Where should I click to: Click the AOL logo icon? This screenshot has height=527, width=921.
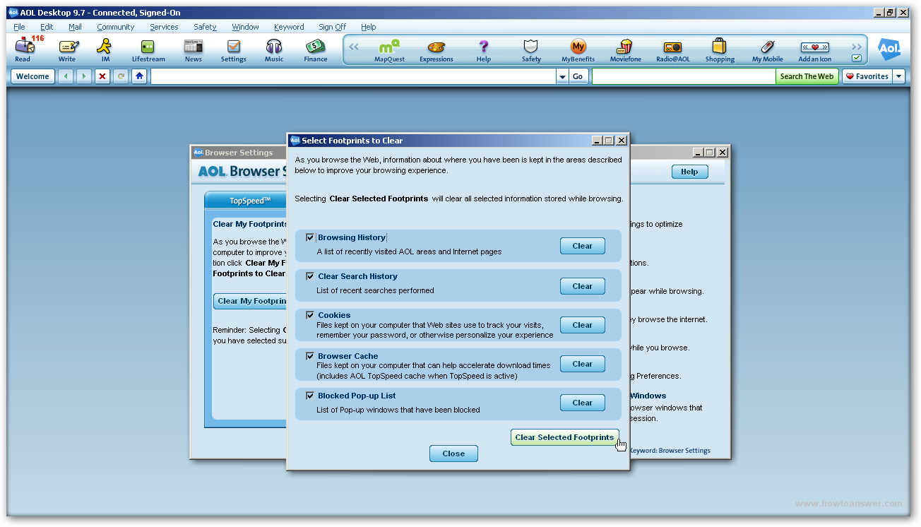[x=889, y=49]
